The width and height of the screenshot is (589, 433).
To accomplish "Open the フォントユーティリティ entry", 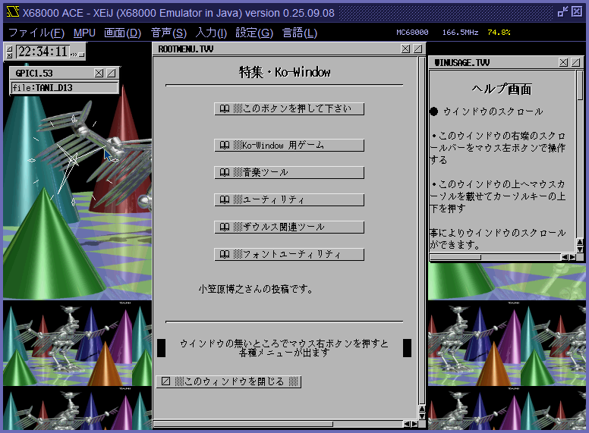I will 289,254.
